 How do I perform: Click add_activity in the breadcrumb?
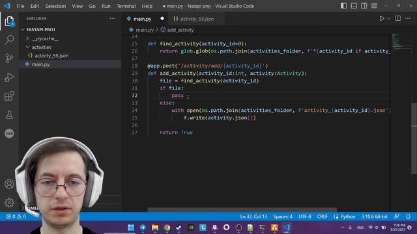click(180, 30)
